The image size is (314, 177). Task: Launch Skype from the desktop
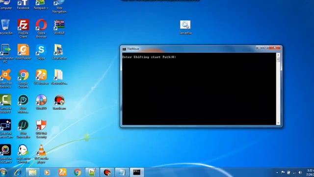(41, 52)
